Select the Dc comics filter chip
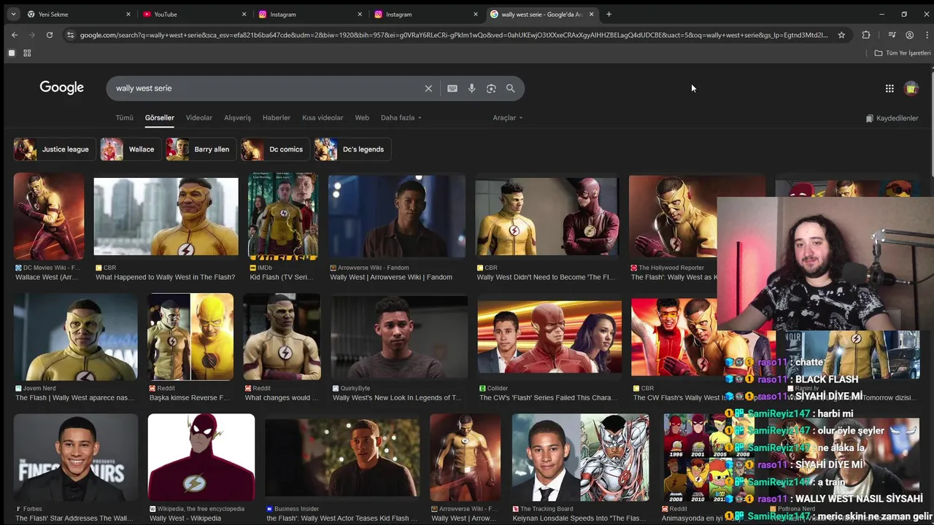This screenshot has height=525, width=934. click(x=275, y=149)
